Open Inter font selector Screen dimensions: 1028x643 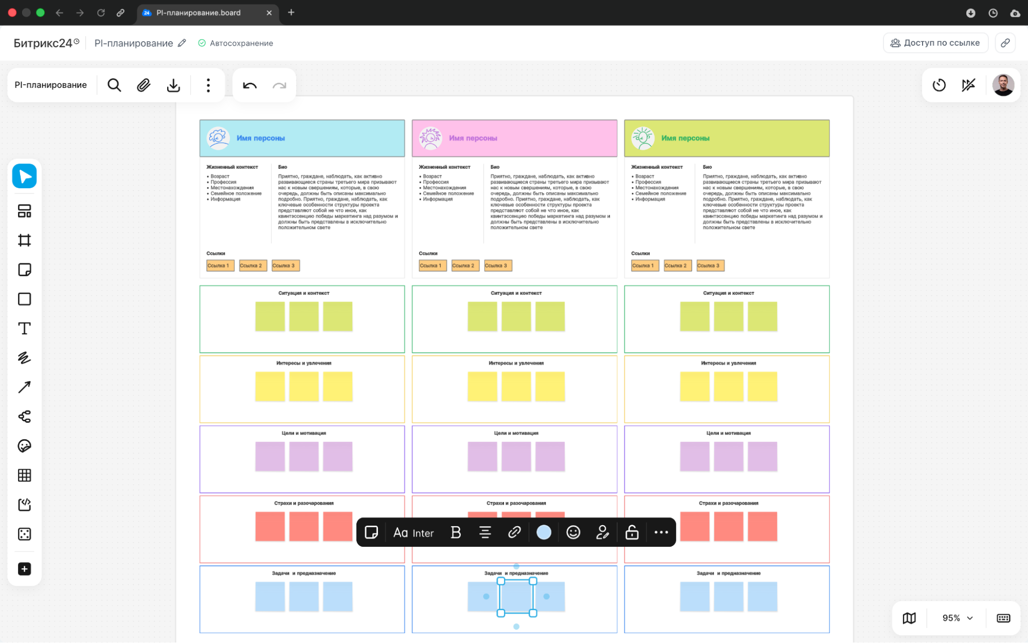pos(413,533)
